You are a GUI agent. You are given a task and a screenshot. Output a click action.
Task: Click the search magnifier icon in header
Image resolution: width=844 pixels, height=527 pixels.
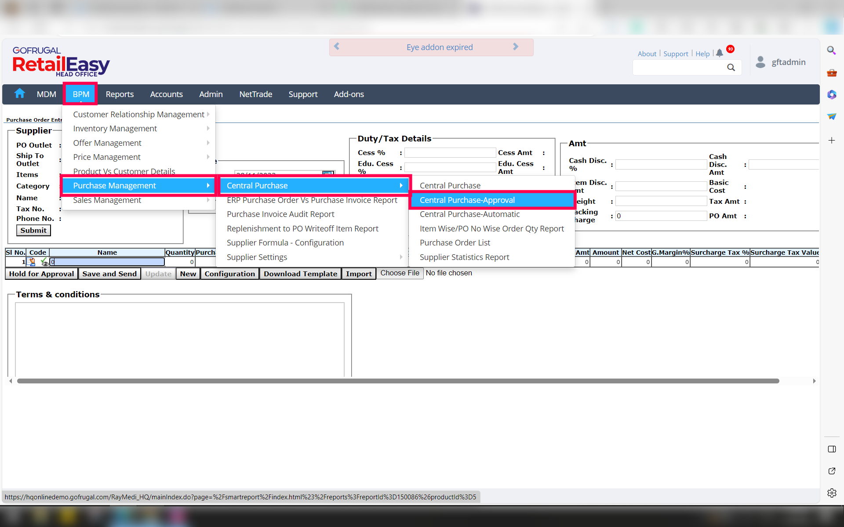click(x=731, y=67)
